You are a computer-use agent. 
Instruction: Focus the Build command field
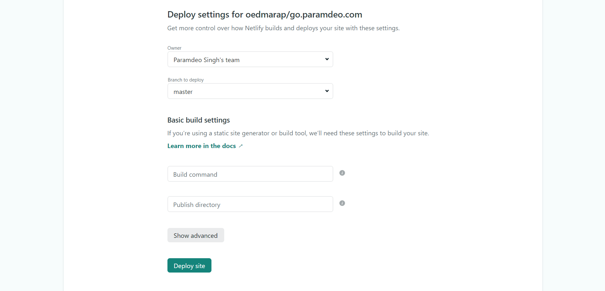250,174
